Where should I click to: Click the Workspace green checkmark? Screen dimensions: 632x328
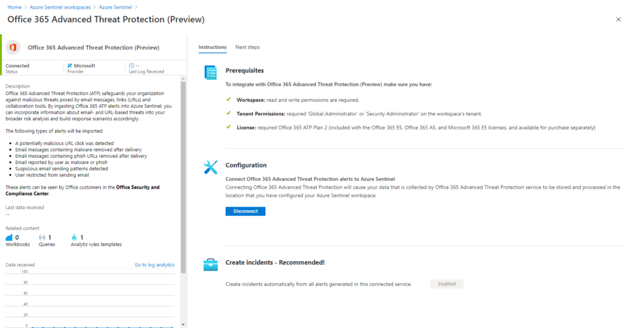[x=228, y=99]
